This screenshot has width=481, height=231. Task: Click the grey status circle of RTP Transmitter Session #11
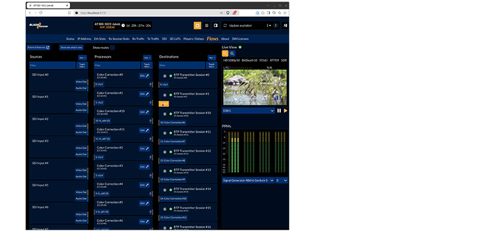(x=165, y=133)
